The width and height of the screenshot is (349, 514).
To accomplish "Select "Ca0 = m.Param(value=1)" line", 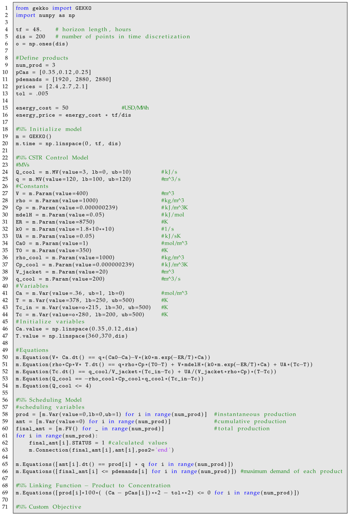I will pyautogui.click(x=52, y=243).
